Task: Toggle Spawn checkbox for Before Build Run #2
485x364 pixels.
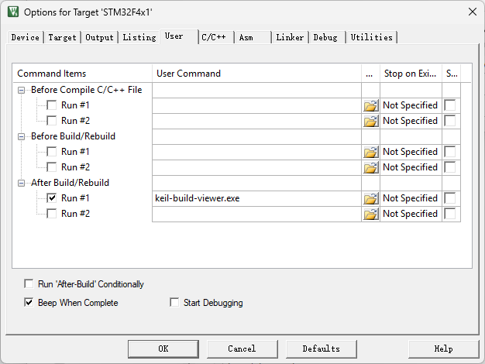Action: (449, 167)
